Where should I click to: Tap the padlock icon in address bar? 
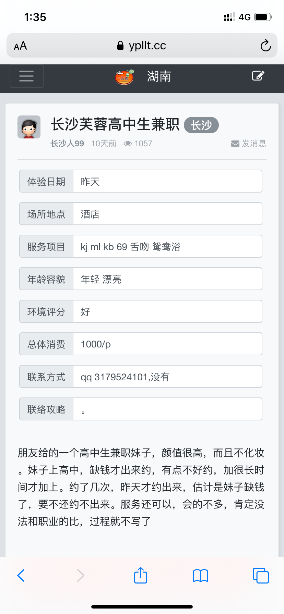click(x=121, y=45)
